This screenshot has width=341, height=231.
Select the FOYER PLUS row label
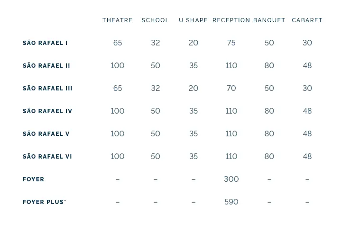pyautogui.click(x=44, y=202)
